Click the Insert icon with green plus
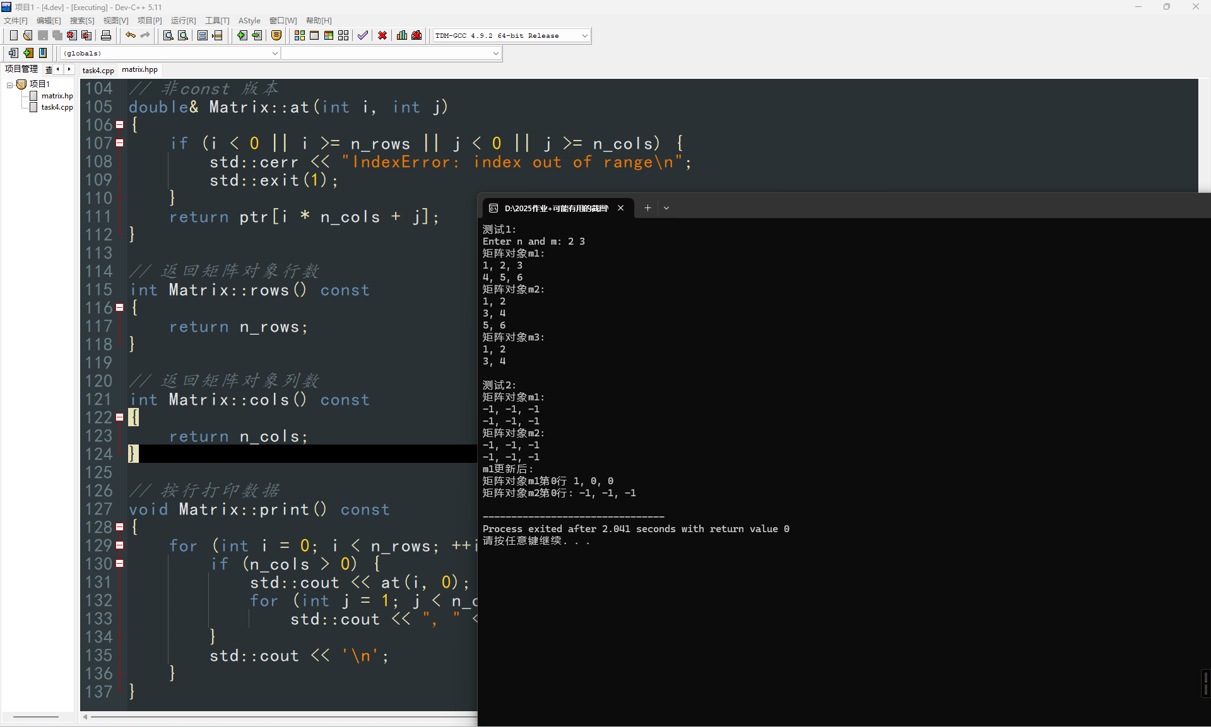This screenshot has width=1211, height=727. pyautogui.click(x=28, y=53)
